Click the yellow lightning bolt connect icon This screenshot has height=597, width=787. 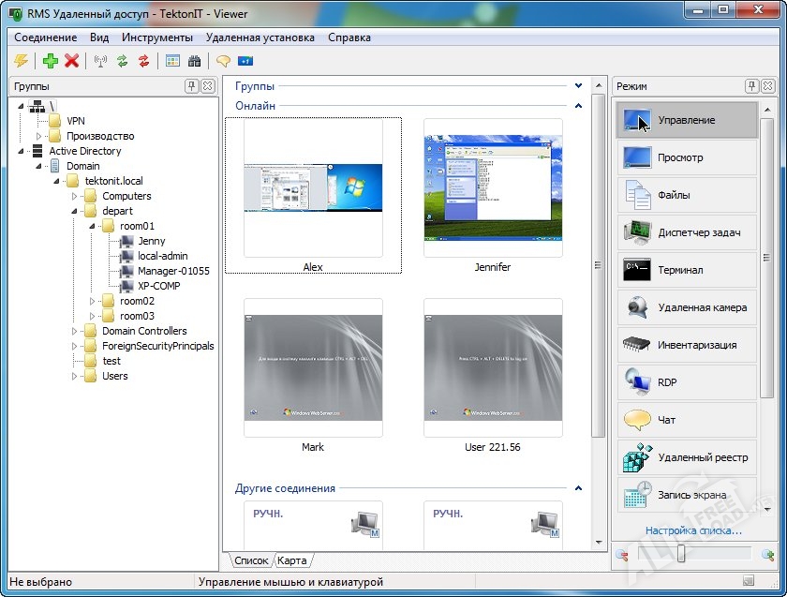click(21, 61)
